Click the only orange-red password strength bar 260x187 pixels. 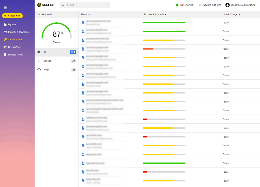tap(164, 49)
